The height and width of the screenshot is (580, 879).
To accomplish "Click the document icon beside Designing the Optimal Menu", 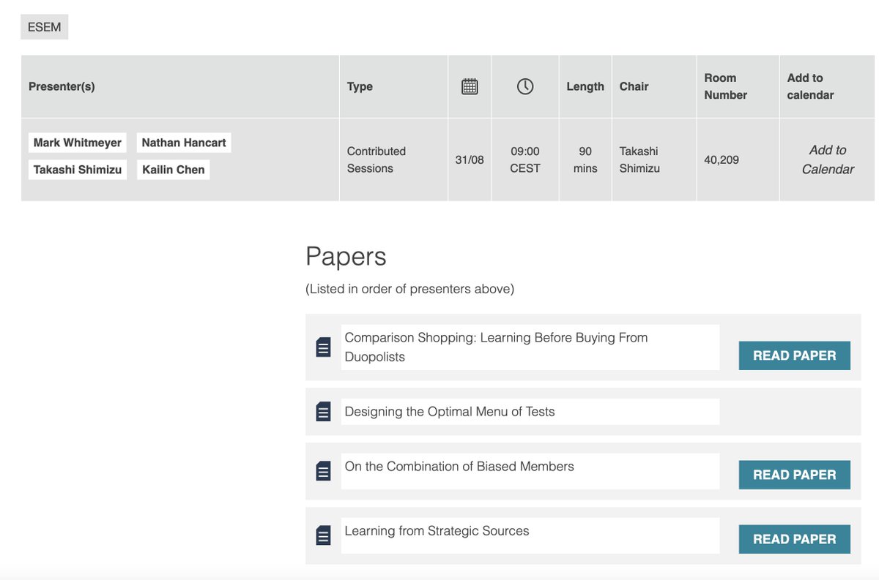I will pyautogui.click(x=323, y=412).
